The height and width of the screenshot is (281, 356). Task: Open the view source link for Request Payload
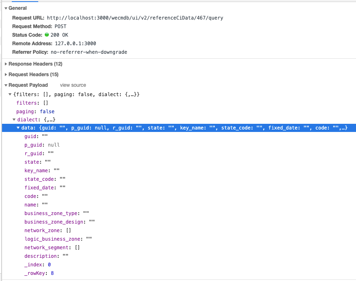73,85
